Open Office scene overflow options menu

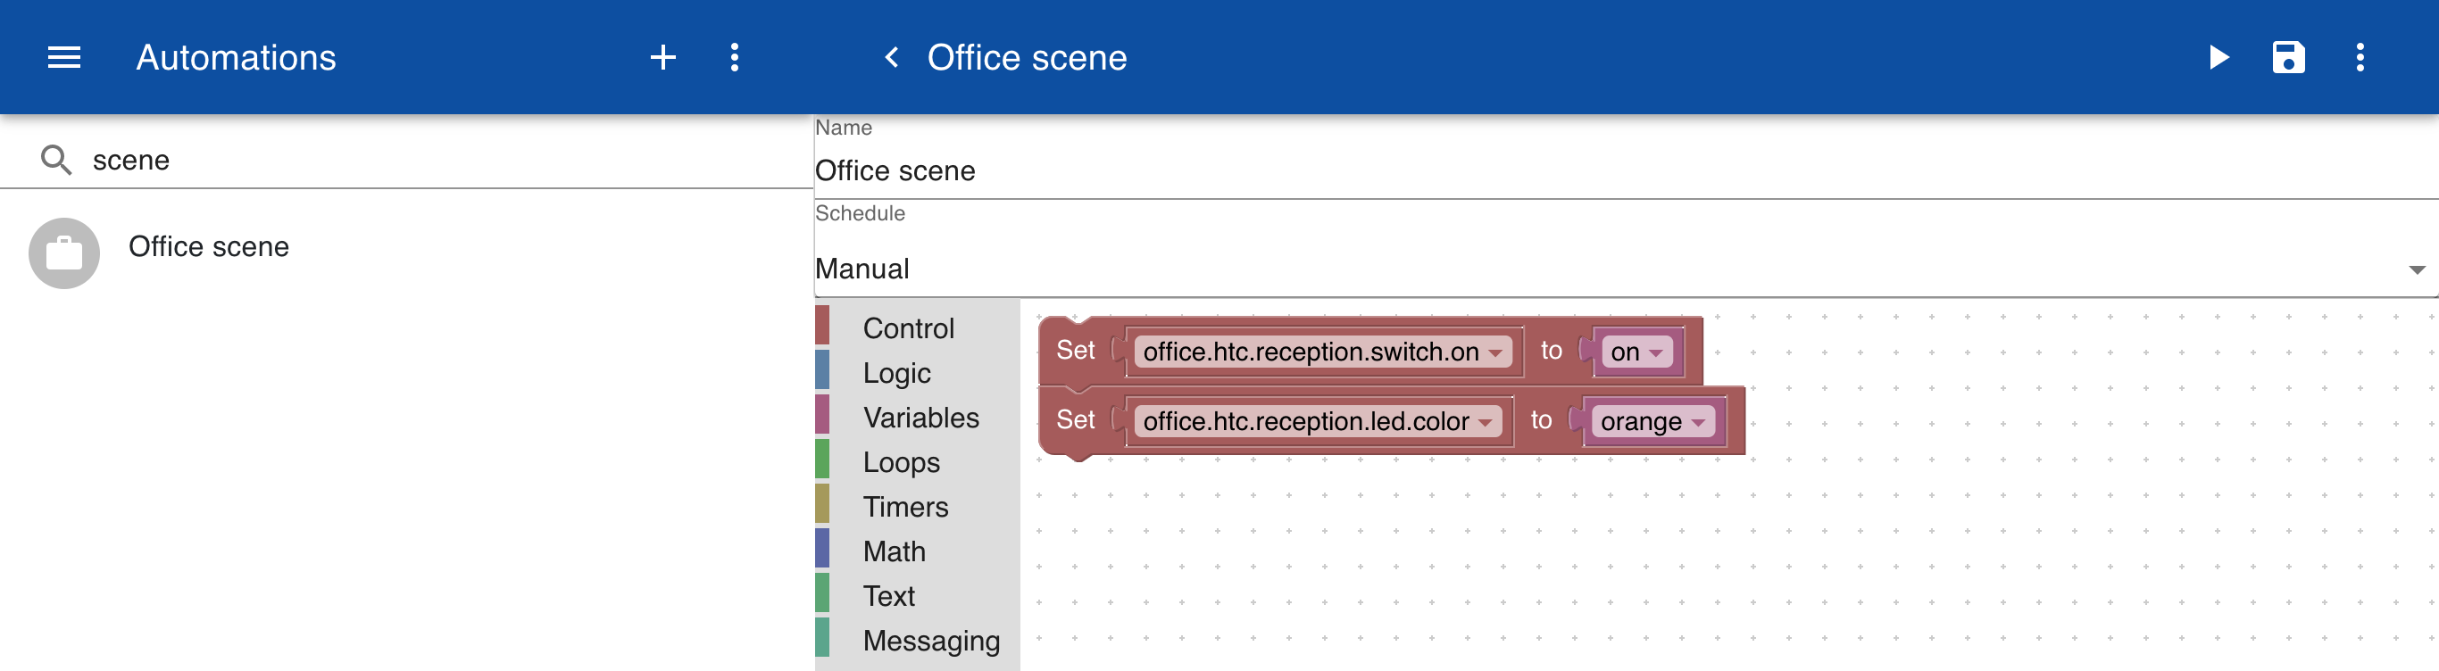pos(2360,58)
